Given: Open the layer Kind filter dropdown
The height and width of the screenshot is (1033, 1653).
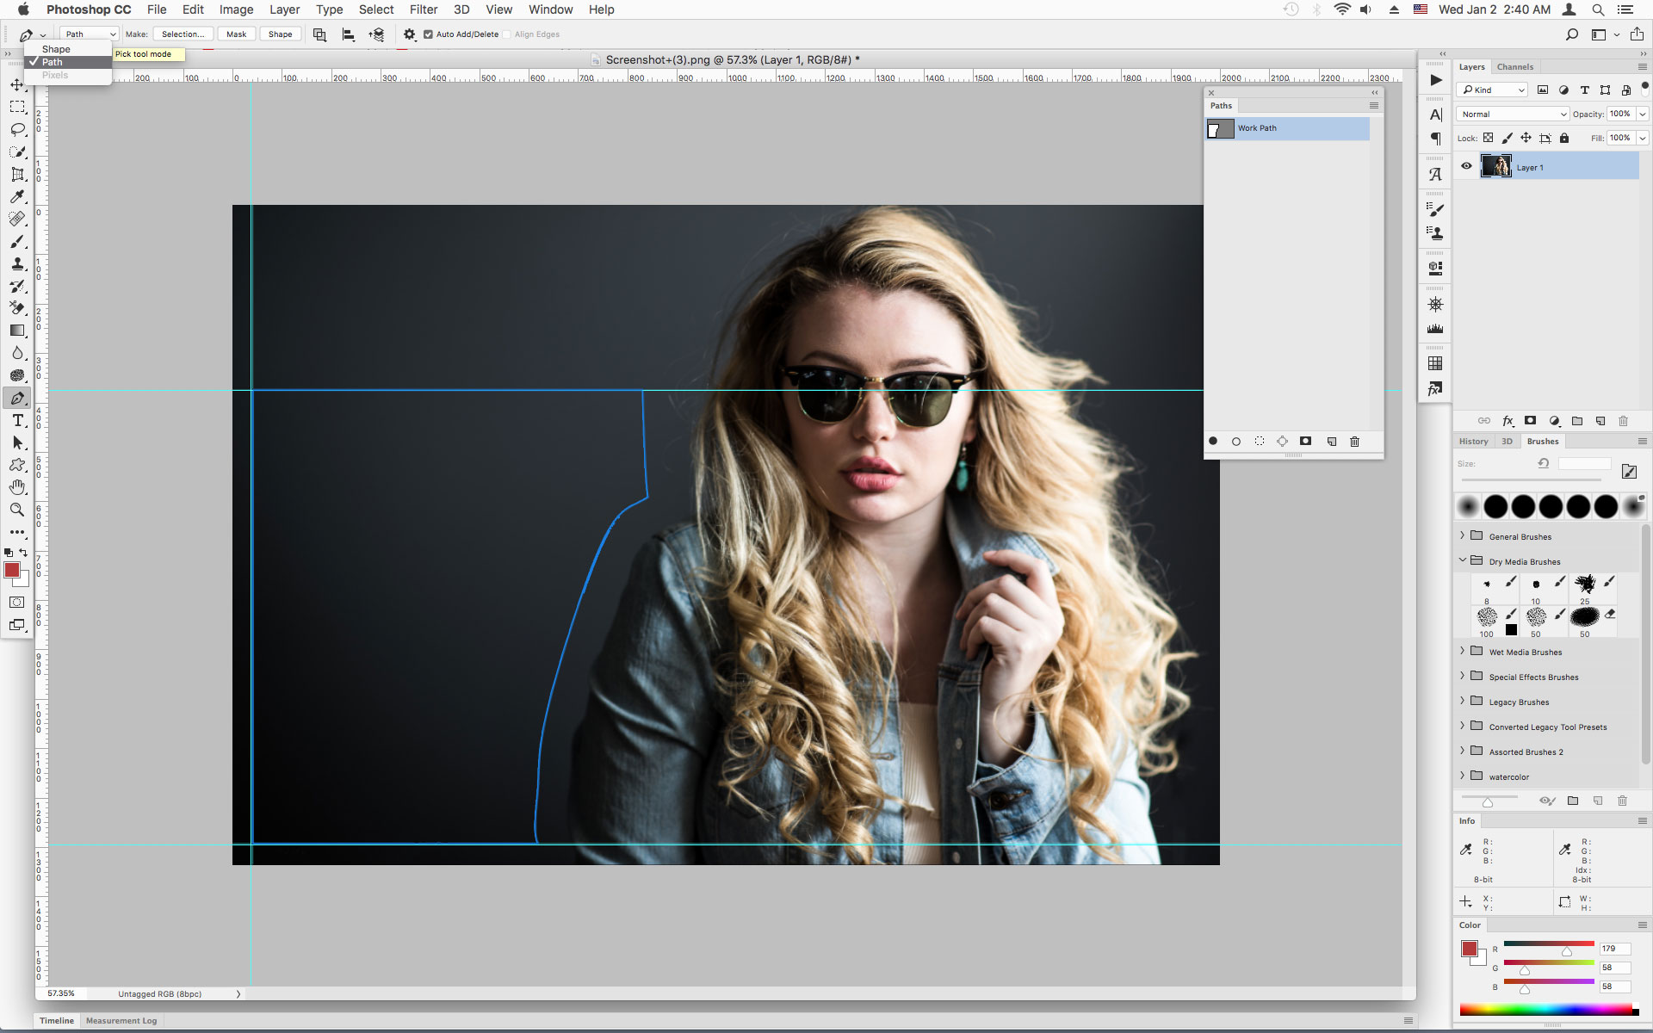Looking at the screenshot, I should pyautogui.click(x=1493, y=90).
